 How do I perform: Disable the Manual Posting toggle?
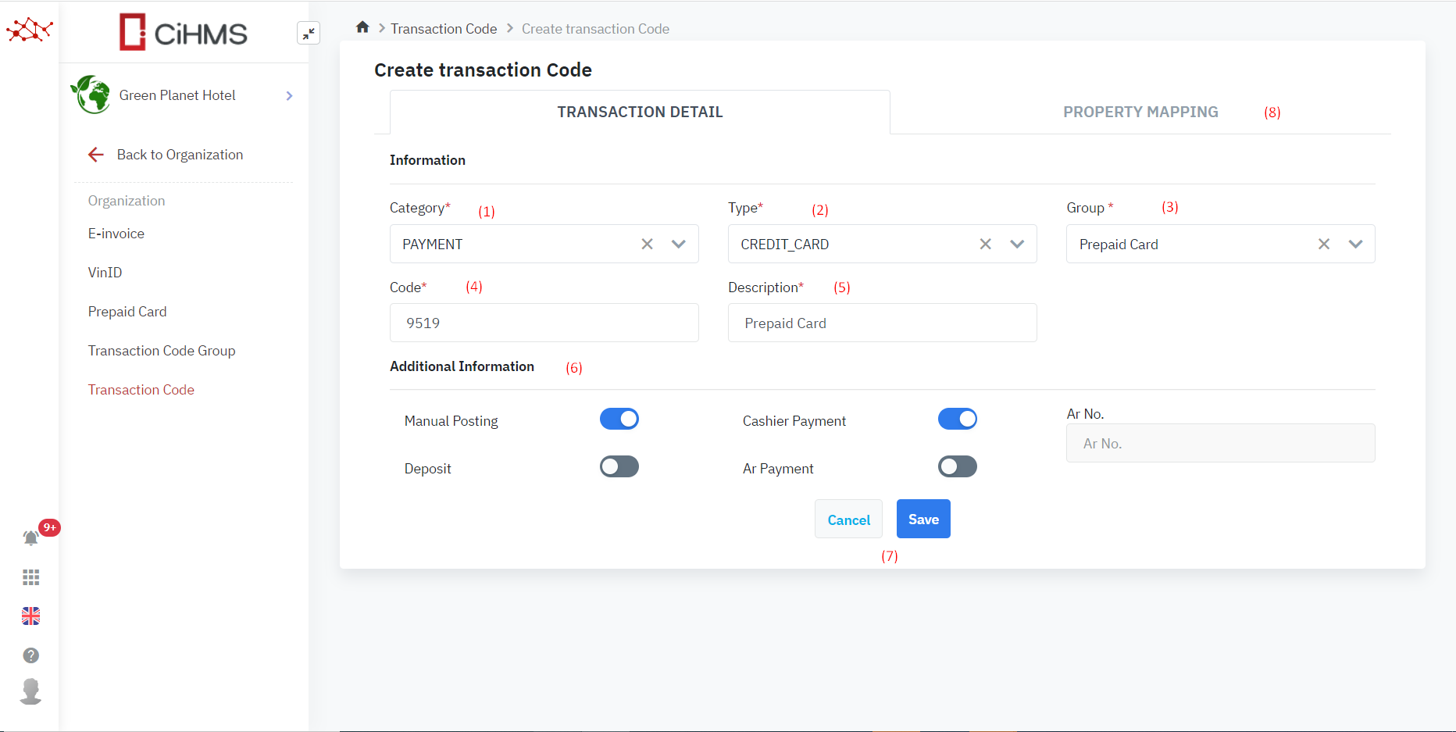pyautogui.click(x=619, y=420)
